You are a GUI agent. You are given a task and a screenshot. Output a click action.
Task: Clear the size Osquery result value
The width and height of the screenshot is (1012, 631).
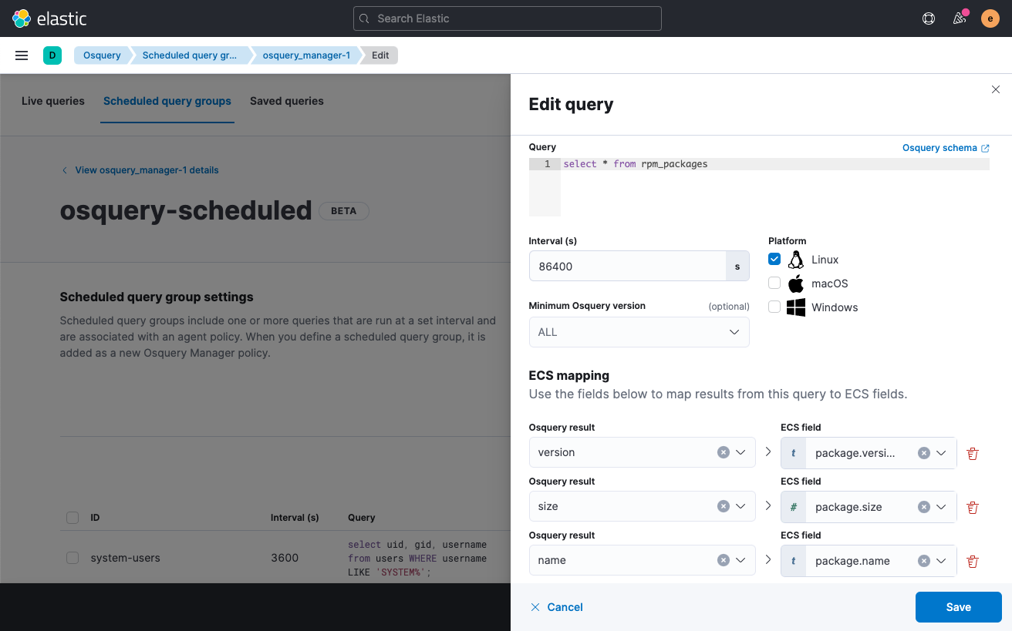tap(724, 506)
